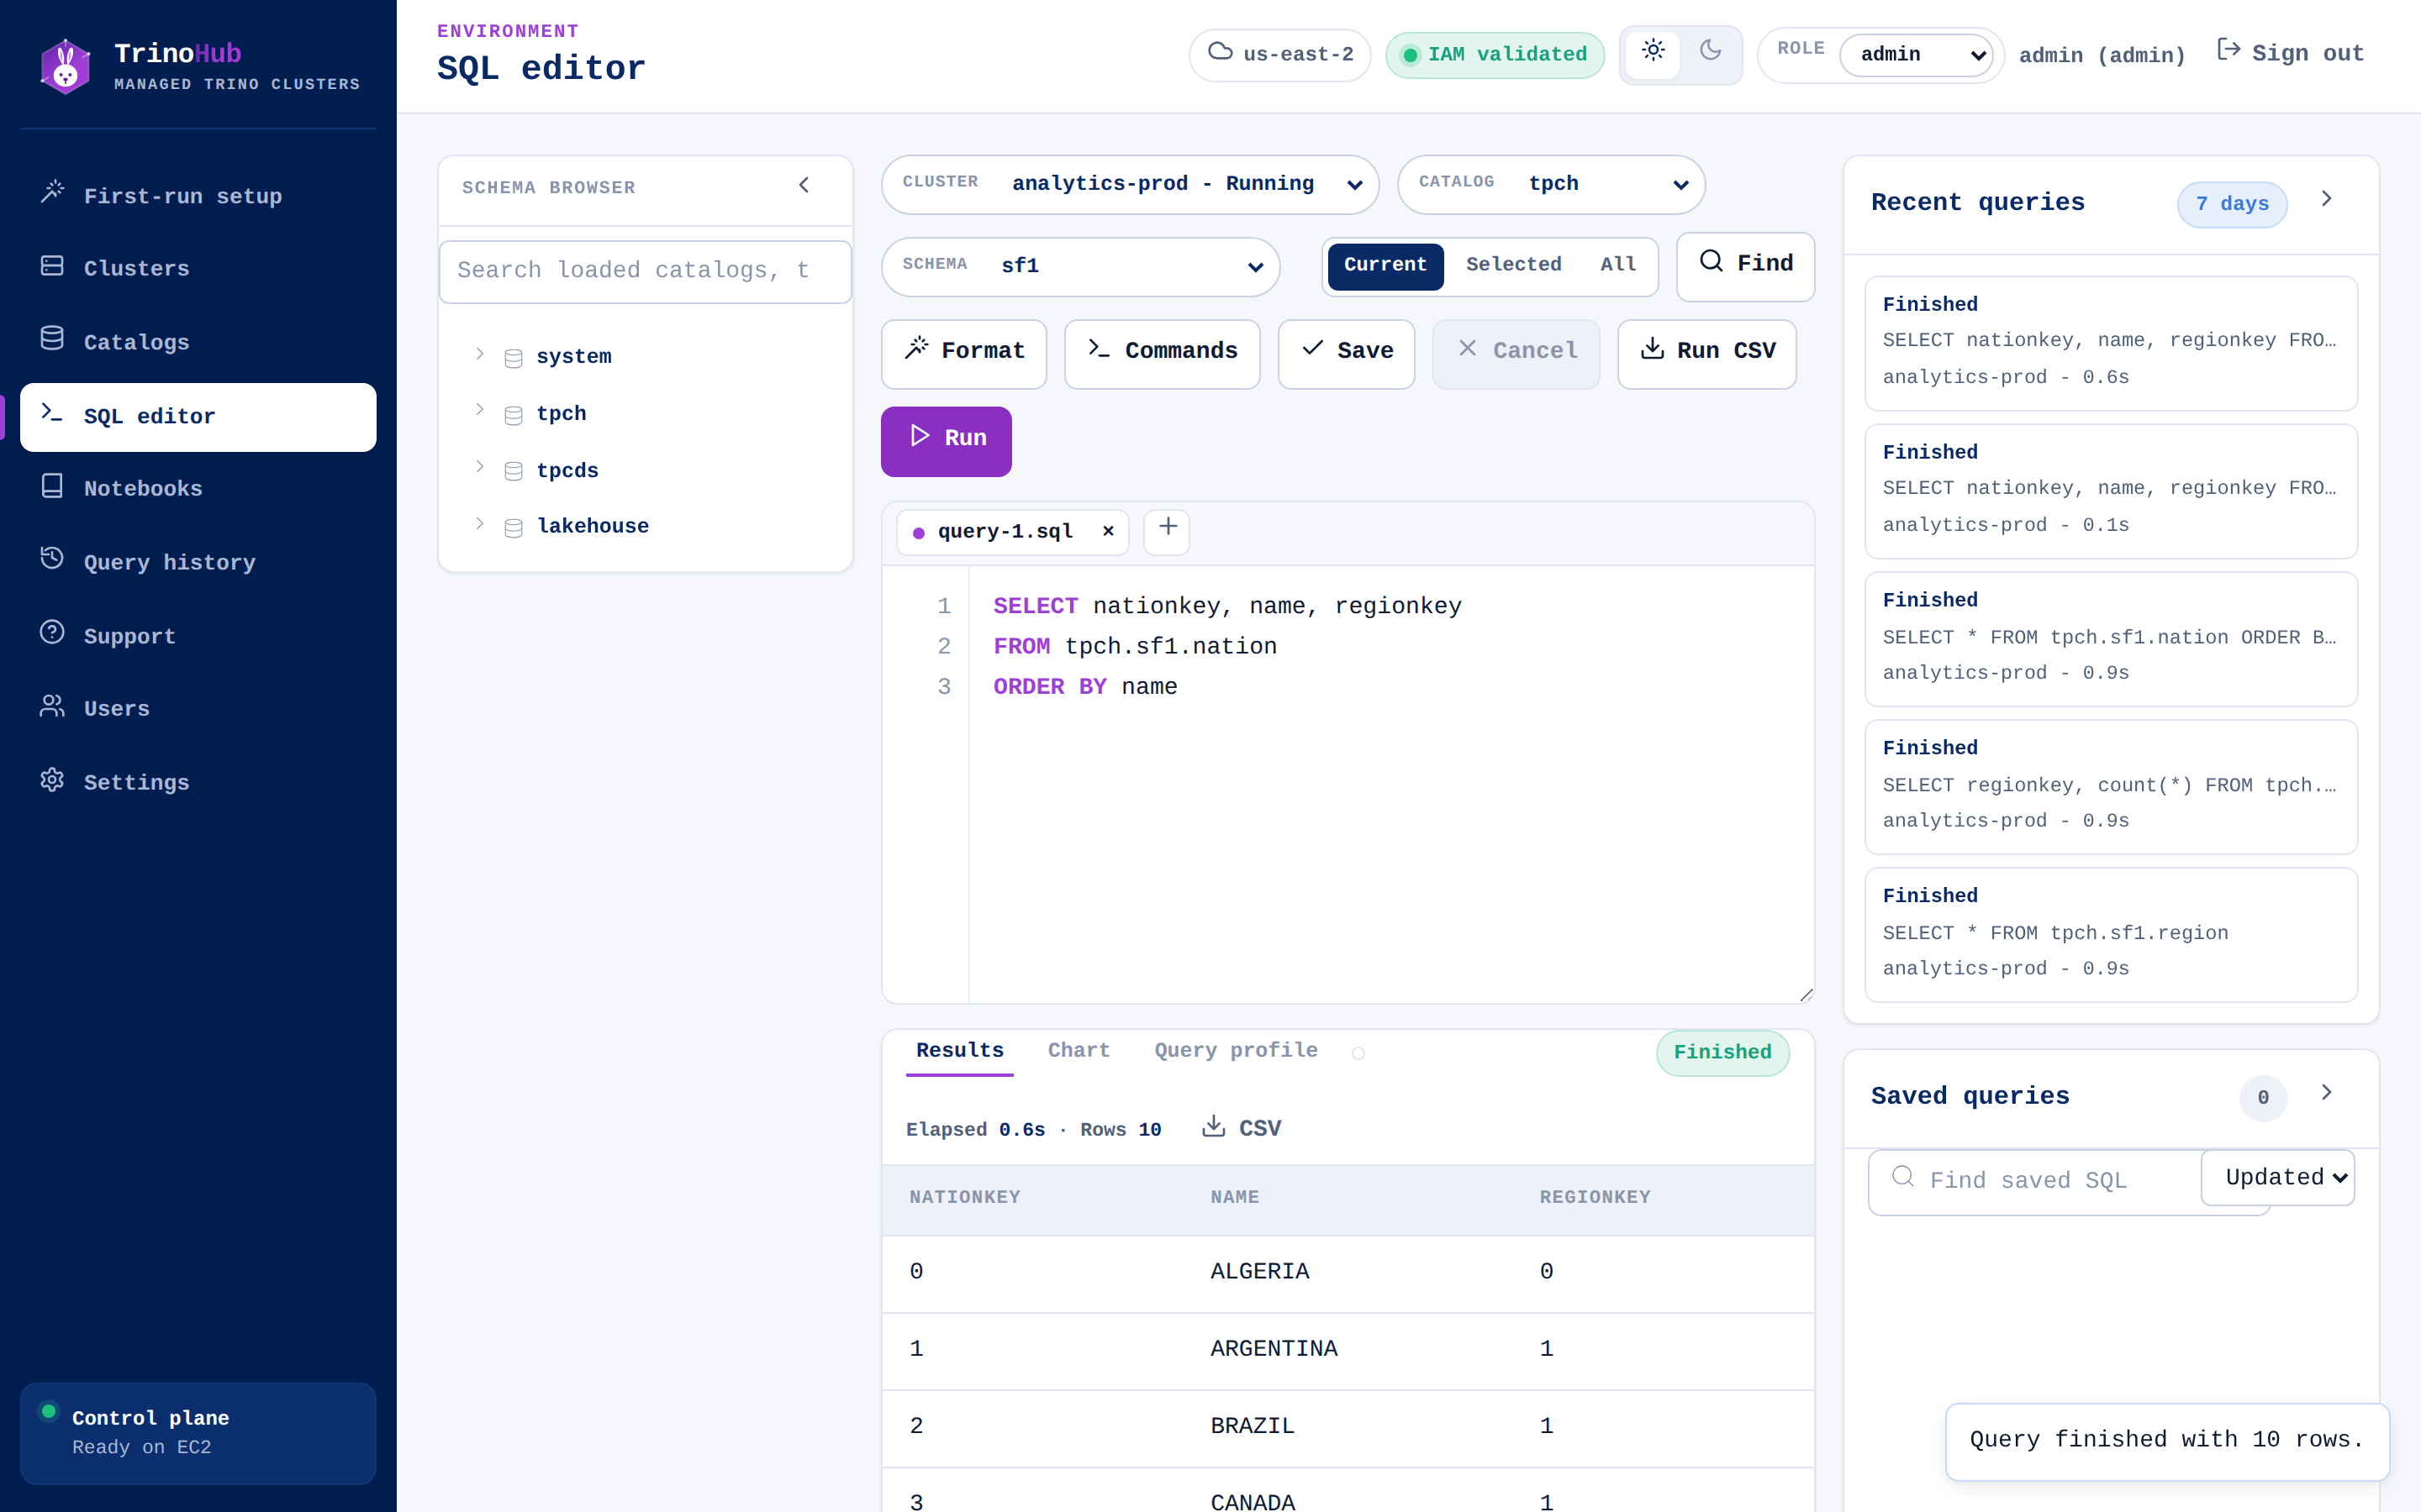Focus the schema browser search field
2421x1512 pixels.
[646, 271]
